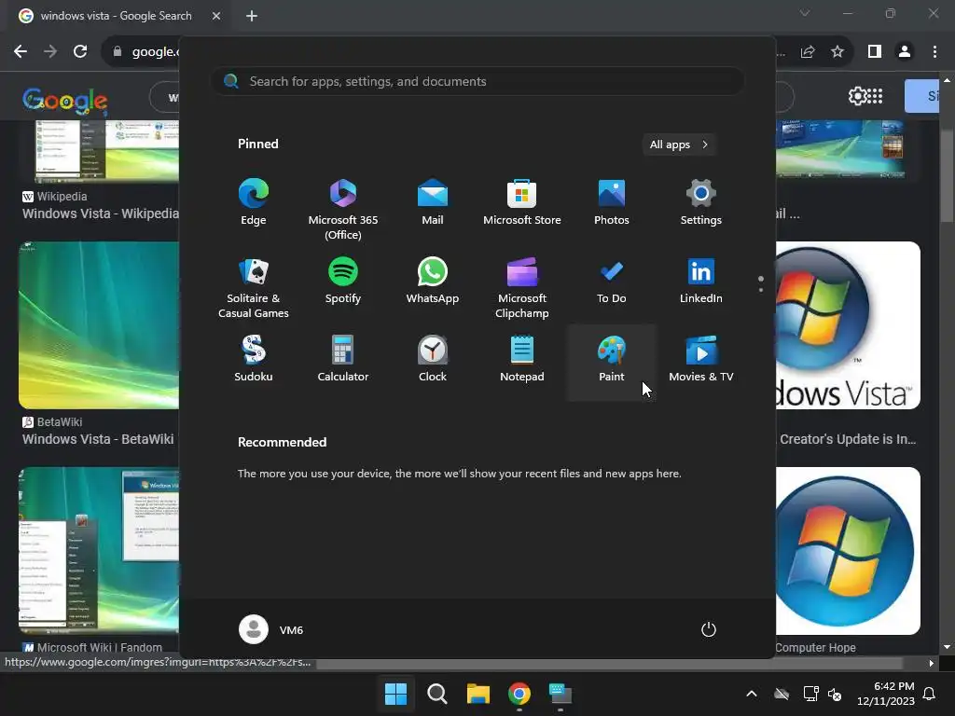Open the Google apps grid
Image resolution: width=955 pixels, height=716 pixels.
875,96
